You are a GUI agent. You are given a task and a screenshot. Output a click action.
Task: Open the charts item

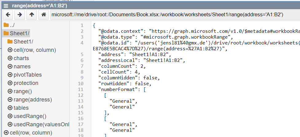click(x=21, y=58)
